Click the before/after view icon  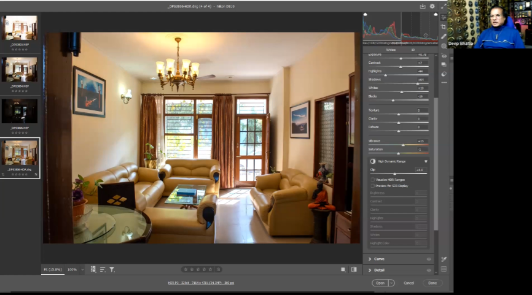coord(353,269)
